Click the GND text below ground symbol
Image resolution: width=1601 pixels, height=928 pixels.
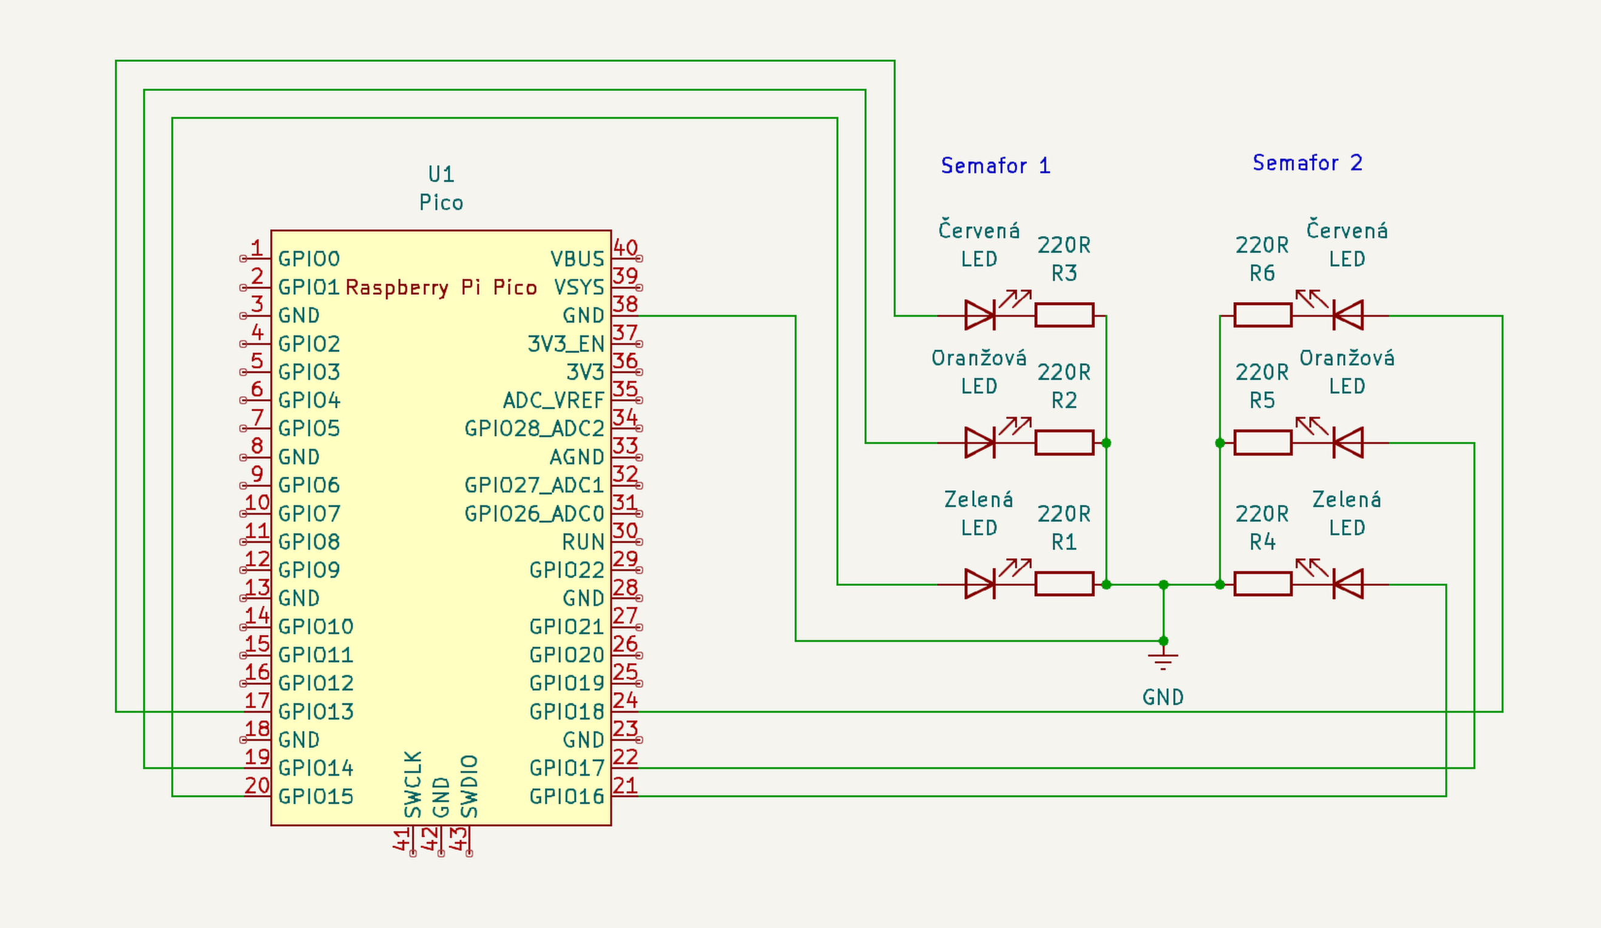(1165, 697)
